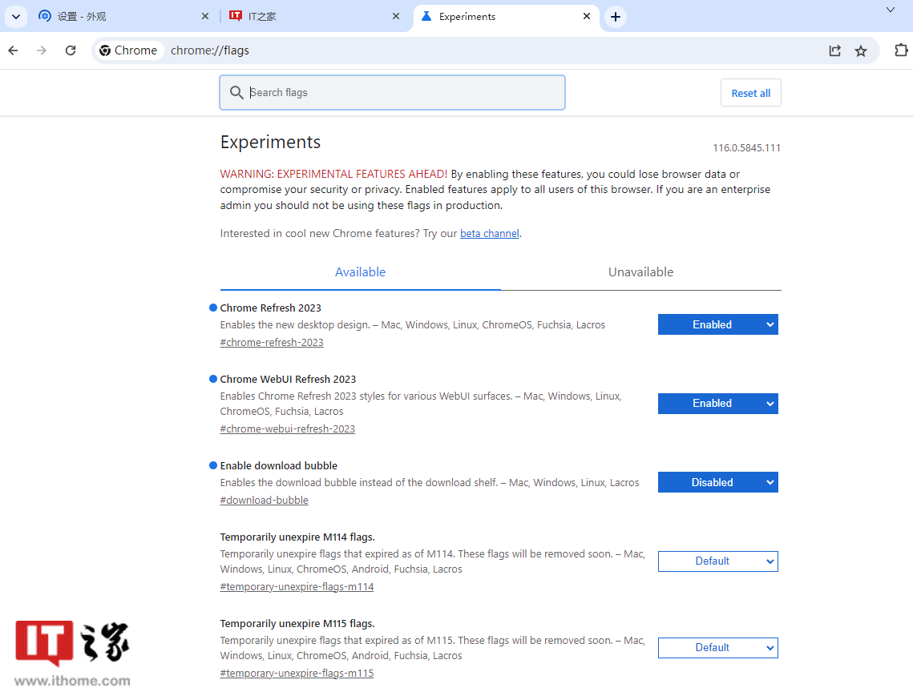Click the Reset all button

[750, 93]
